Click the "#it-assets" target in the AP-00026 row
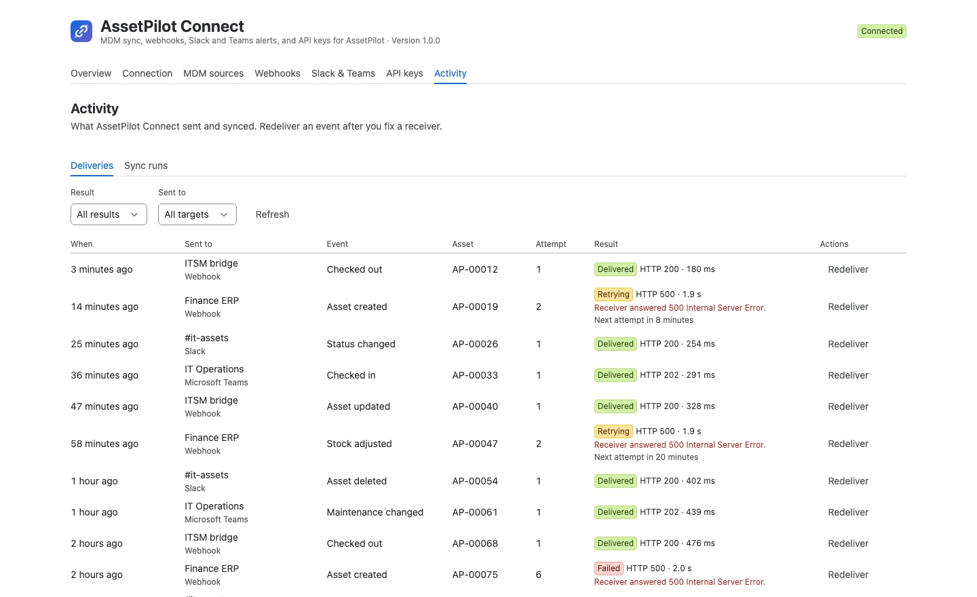This screenshot has width=977, height=597. [x=207, y=338]
